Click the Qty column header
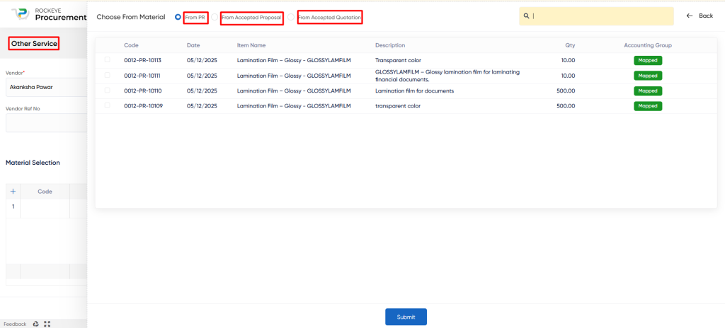Viewport: 725px width, 328px height. click(569, 45)
